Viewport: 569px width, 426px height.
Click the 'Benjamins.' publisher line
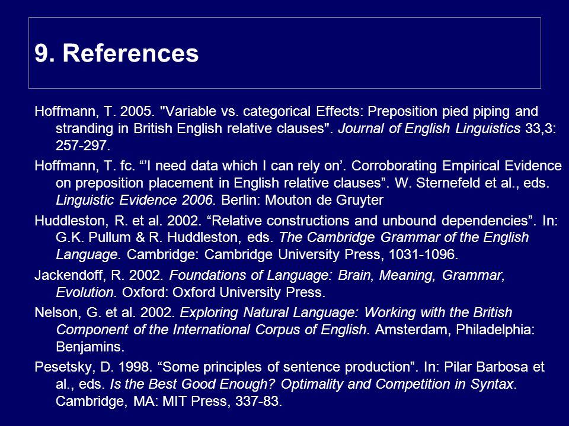[x=90, y=347]
